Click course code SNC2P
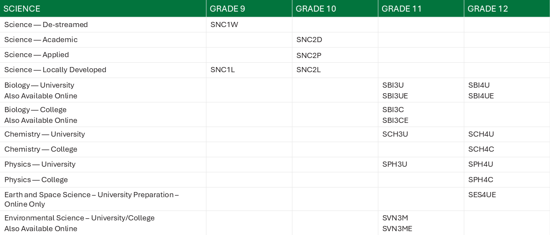This screenshot has width=550, height=235. [x=309, y=55]
